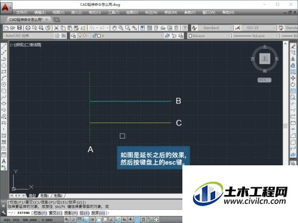Select the CAD drawing file tab
Screen dimensions: 298x223
click(28, 20)
